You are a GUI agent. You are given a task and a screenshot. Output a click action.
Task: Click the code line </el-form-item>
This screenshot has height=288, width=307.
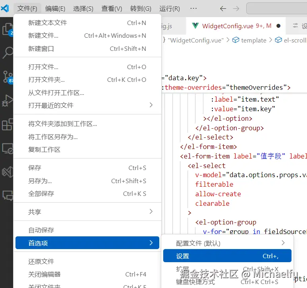pyautogui.click(x=209, y=147)
